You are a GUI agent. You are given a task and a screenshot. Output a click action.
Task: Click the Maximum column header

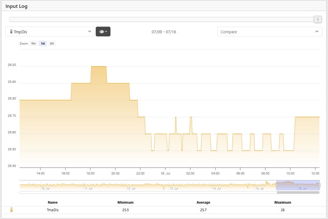tap(282, 202)
